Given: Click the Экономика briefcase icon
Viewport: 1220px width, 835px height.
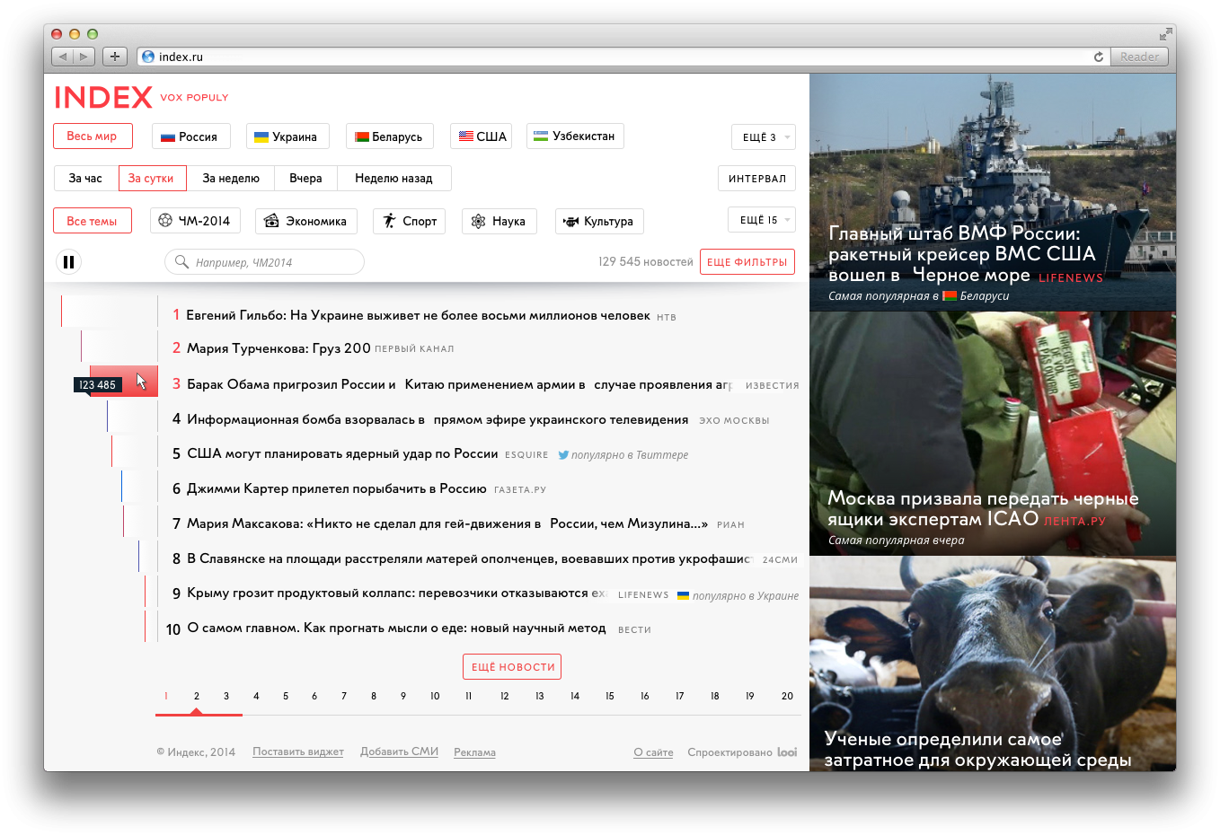Looking at the screenshot, I should [271, 221].
